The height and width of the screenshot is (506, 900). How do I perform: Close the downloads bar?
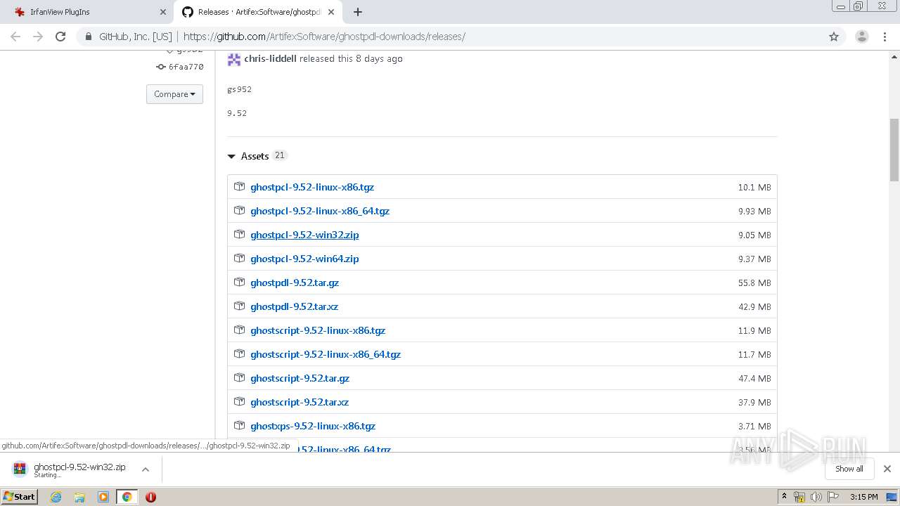coord(887,469)
